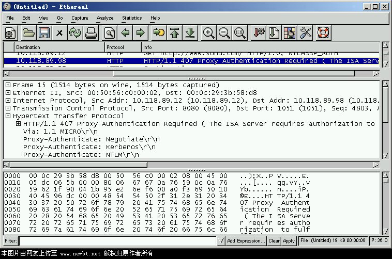Open help lifebuoy icon
This screenshot has height=259, width=392.
click(323, 33)
